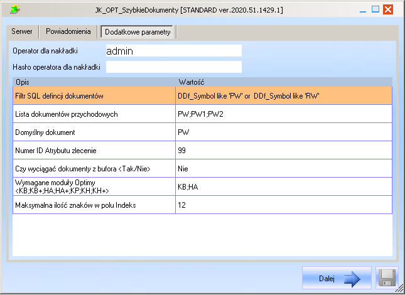The width and height of the screenshot is (405, 295).
Task: Click the PW;PW1;PW2 value cell
Action: (283, 114)
